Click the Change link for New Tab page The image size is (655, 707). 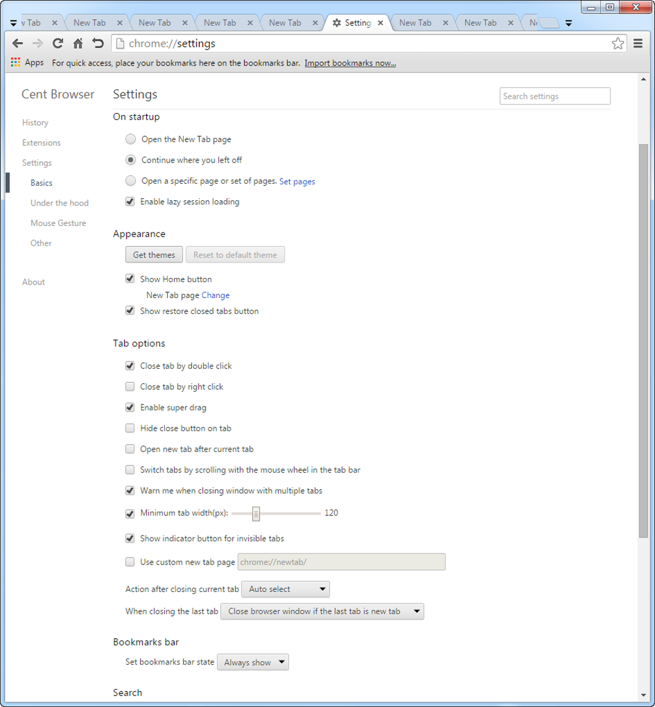pyautogui.click(x=216, y=295)
